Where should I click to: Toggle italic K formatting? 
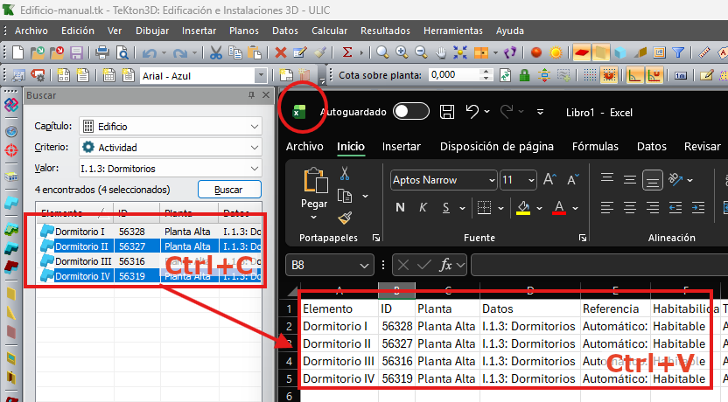pos(423,208)
